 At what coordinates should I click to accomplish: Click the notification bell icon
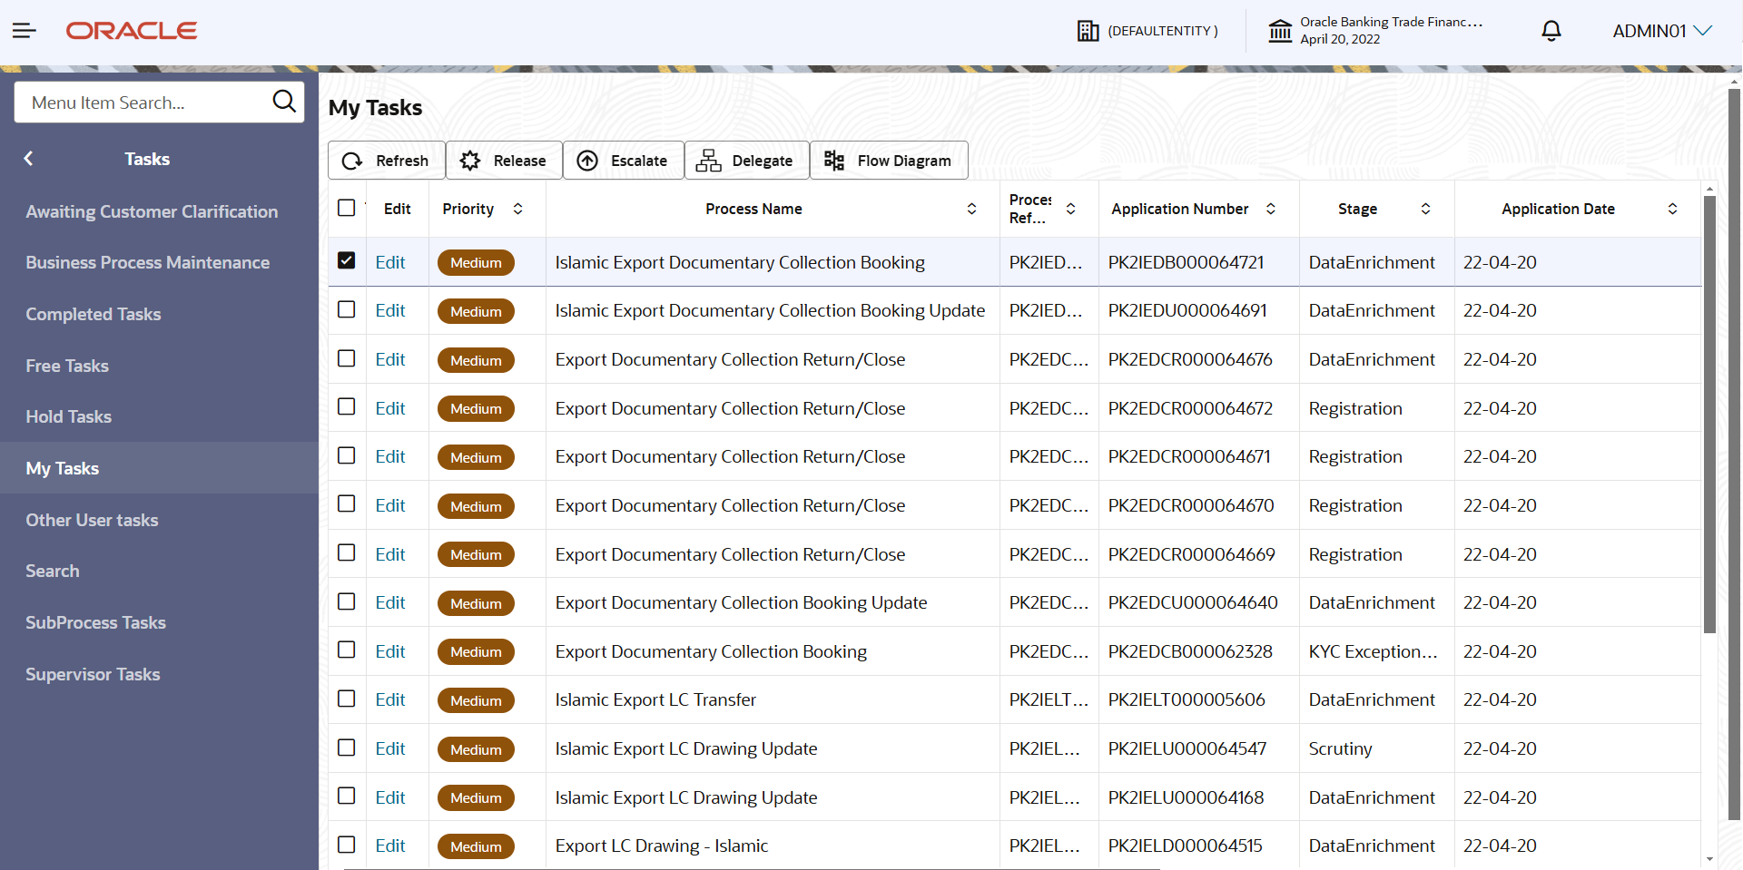tap(1551, 31)
